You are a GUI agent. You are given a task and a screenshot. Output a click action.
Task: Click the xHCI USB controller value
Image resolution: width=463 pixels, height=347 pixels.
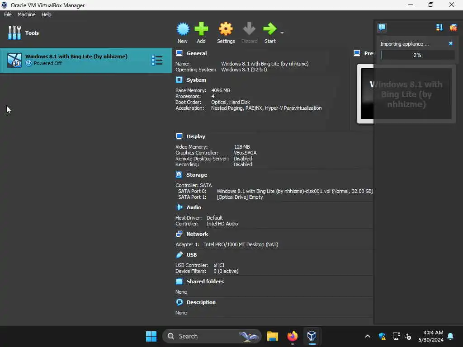pyautogui.click(x=219, y=265)
